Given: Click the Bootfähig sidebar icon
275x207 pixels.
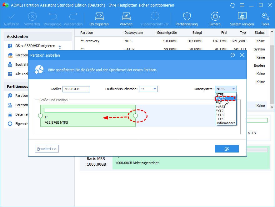Looking at the screenshot, I should [10, 65].
